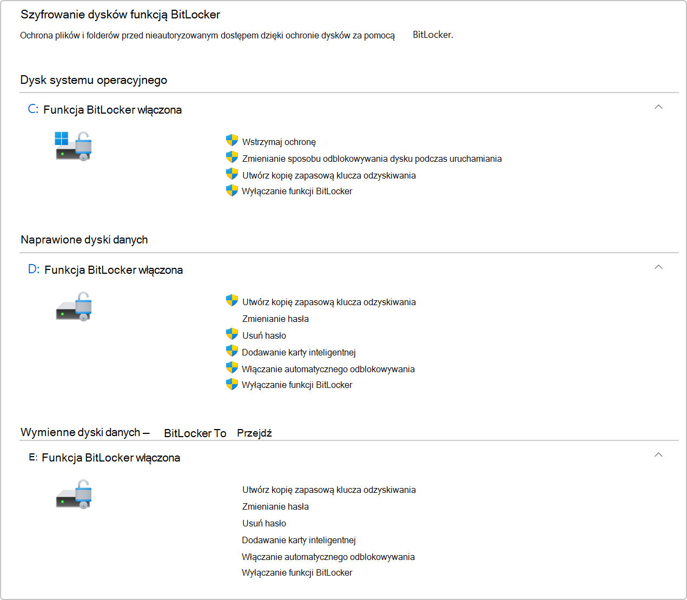This screenshot has height=600, width=687.
Task: Open Zmienianie sposobu odblokowywania dysku podczas uruchamiania
Action: [372, 159]
